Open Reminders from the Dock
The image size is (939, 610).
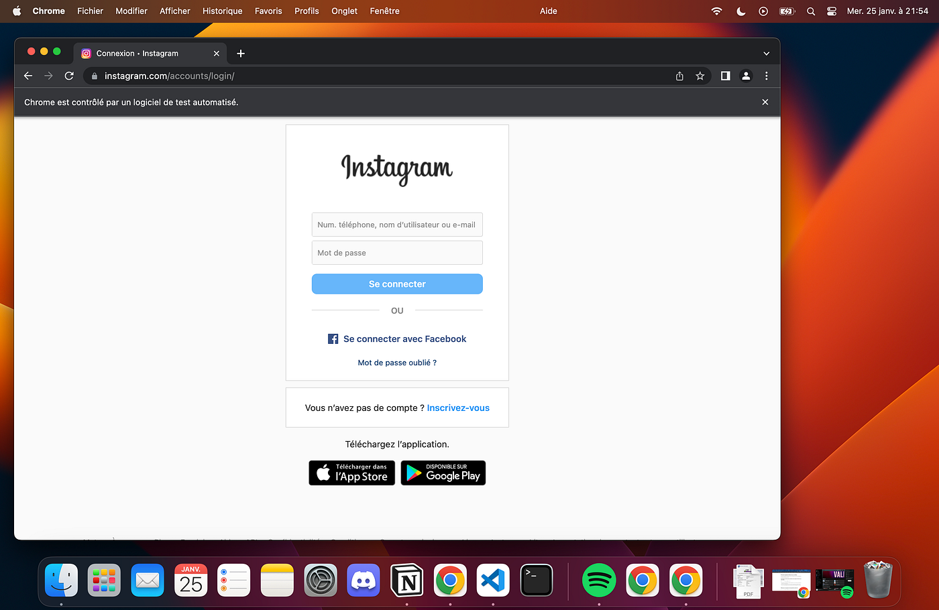[234, 580]
